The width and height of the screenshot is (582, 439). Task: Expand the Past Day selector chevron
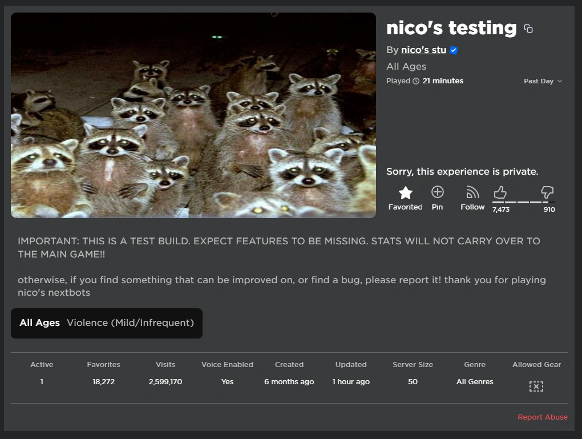pos(559,81)
